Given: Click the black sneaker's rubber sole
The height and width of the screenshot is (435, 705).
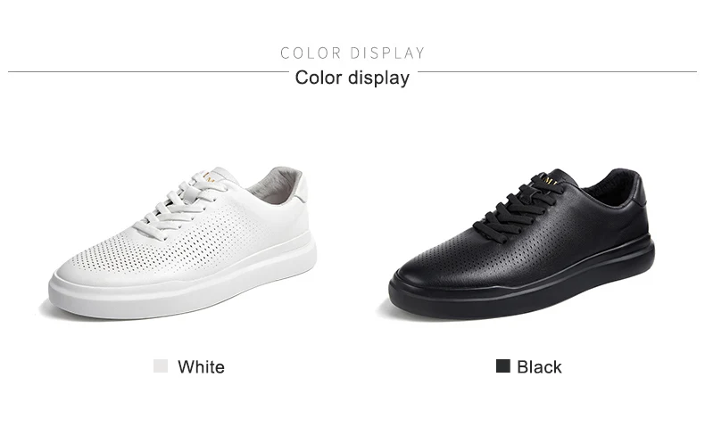Looking at the screenshot, I should click(521, 287).
